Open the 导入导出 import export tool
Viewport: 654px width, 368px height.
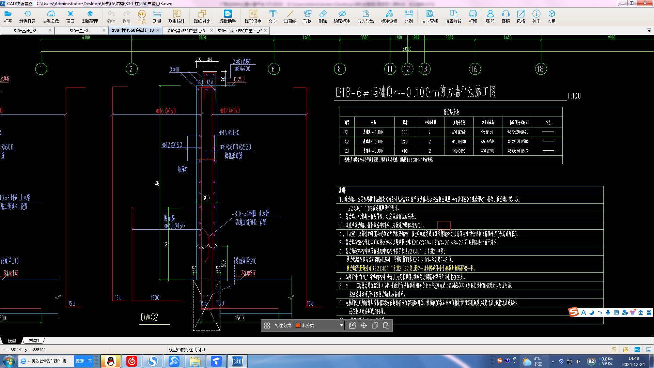tap(365, 16)
